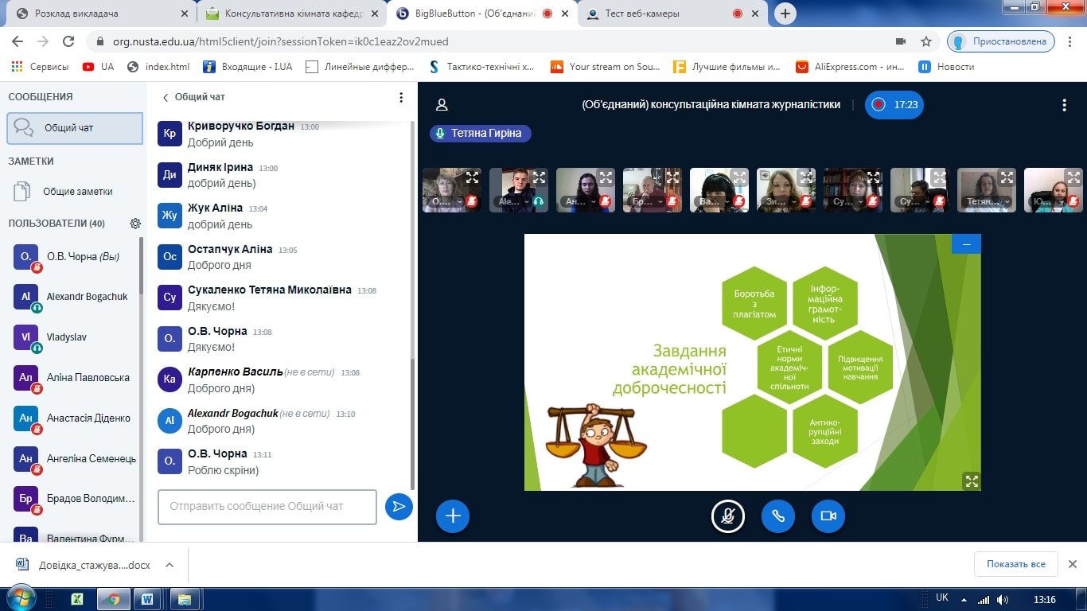This screenshot has width=1087, height=611.
Task: Select user Ангеліна Семенець in list
Action: point(75,459)
